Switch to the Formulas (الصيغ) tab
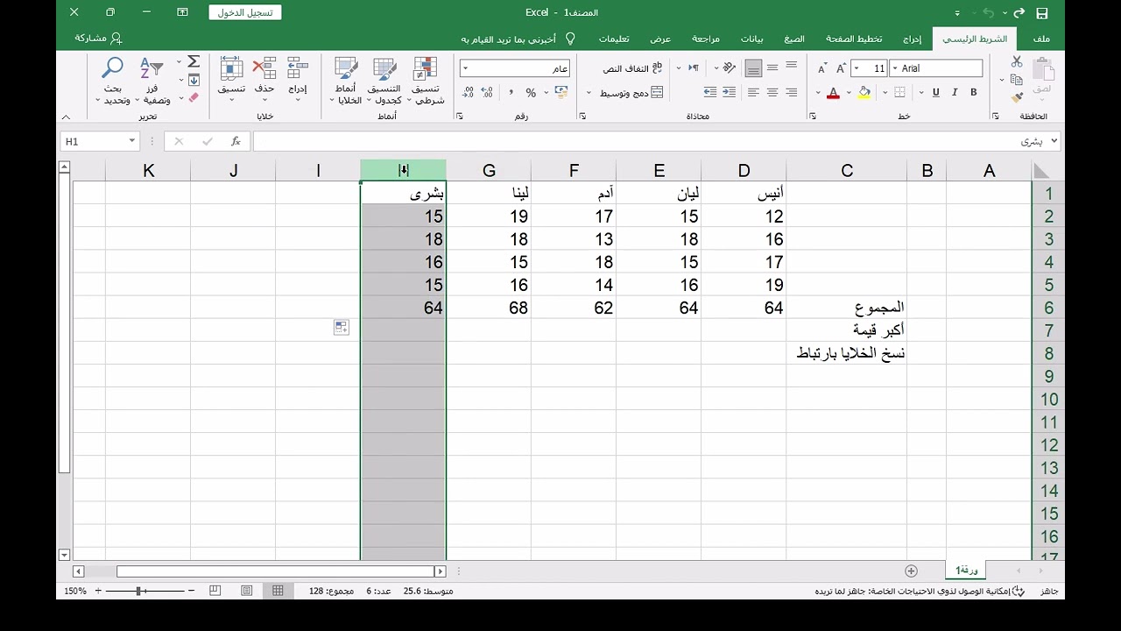 794,39
